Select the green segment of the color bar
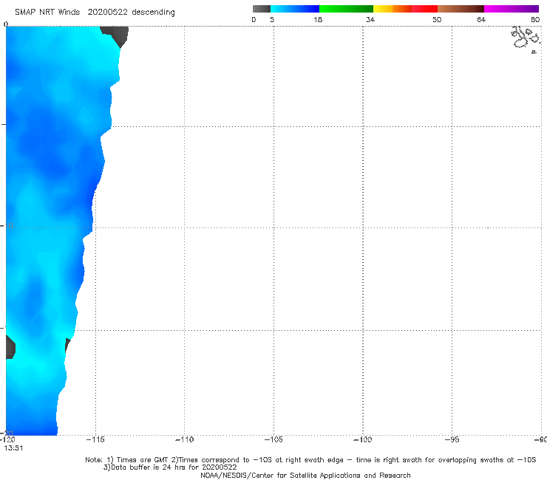 346,9
